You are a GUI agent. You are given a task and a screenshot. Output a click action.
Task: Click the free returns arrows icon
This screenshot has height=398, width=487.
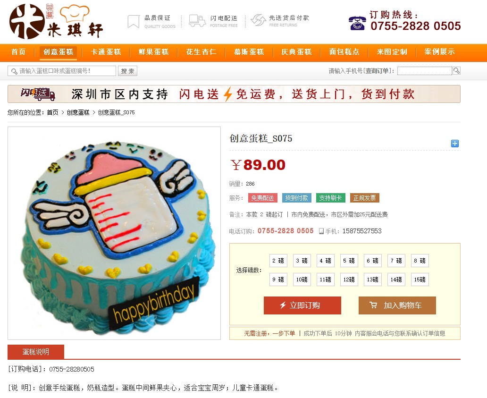tap(259, 20)
